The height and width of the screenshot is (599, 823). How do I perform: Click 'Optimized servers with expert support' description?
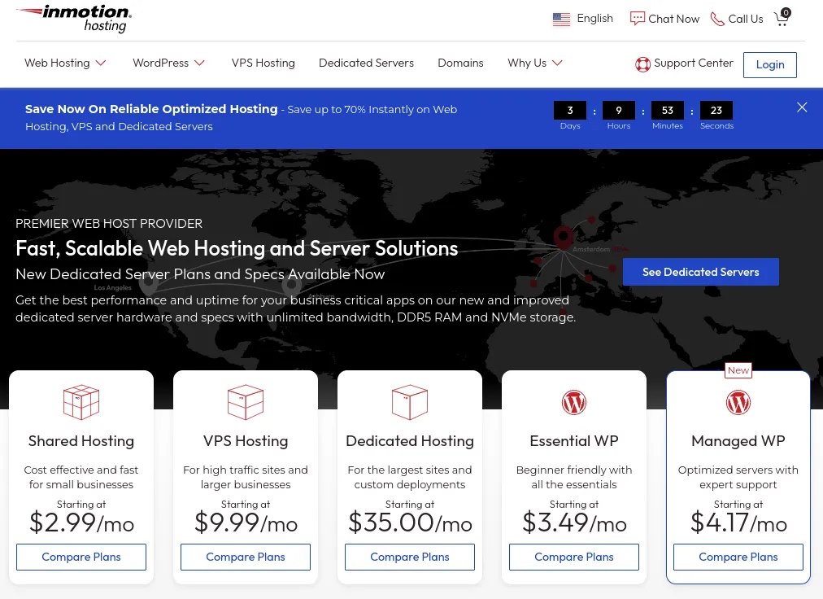[x=738, y=477]
